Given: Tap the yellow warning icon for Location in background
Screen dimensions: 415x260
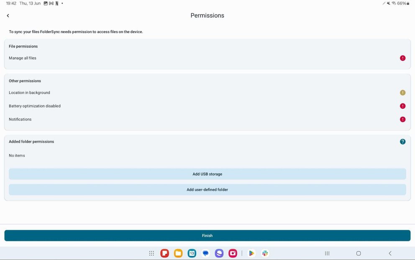Looking at the screenshot, I should pos(402,93).
